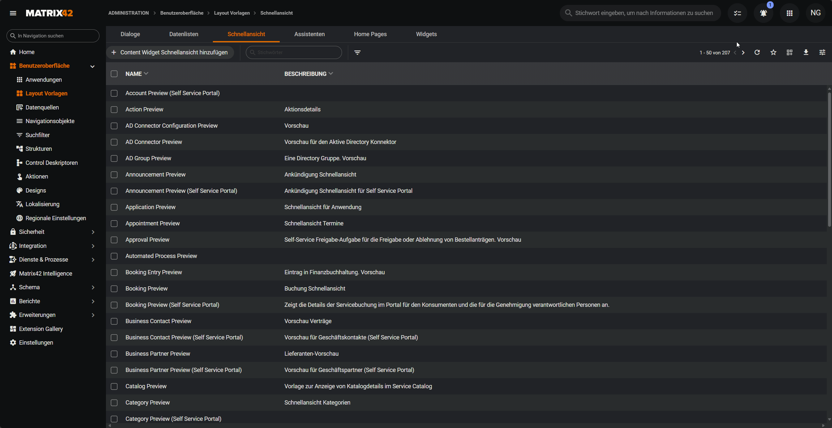Go to the next results page
Image resolution: width=832 pixels, height=428 pixels.
pos(743,52)
